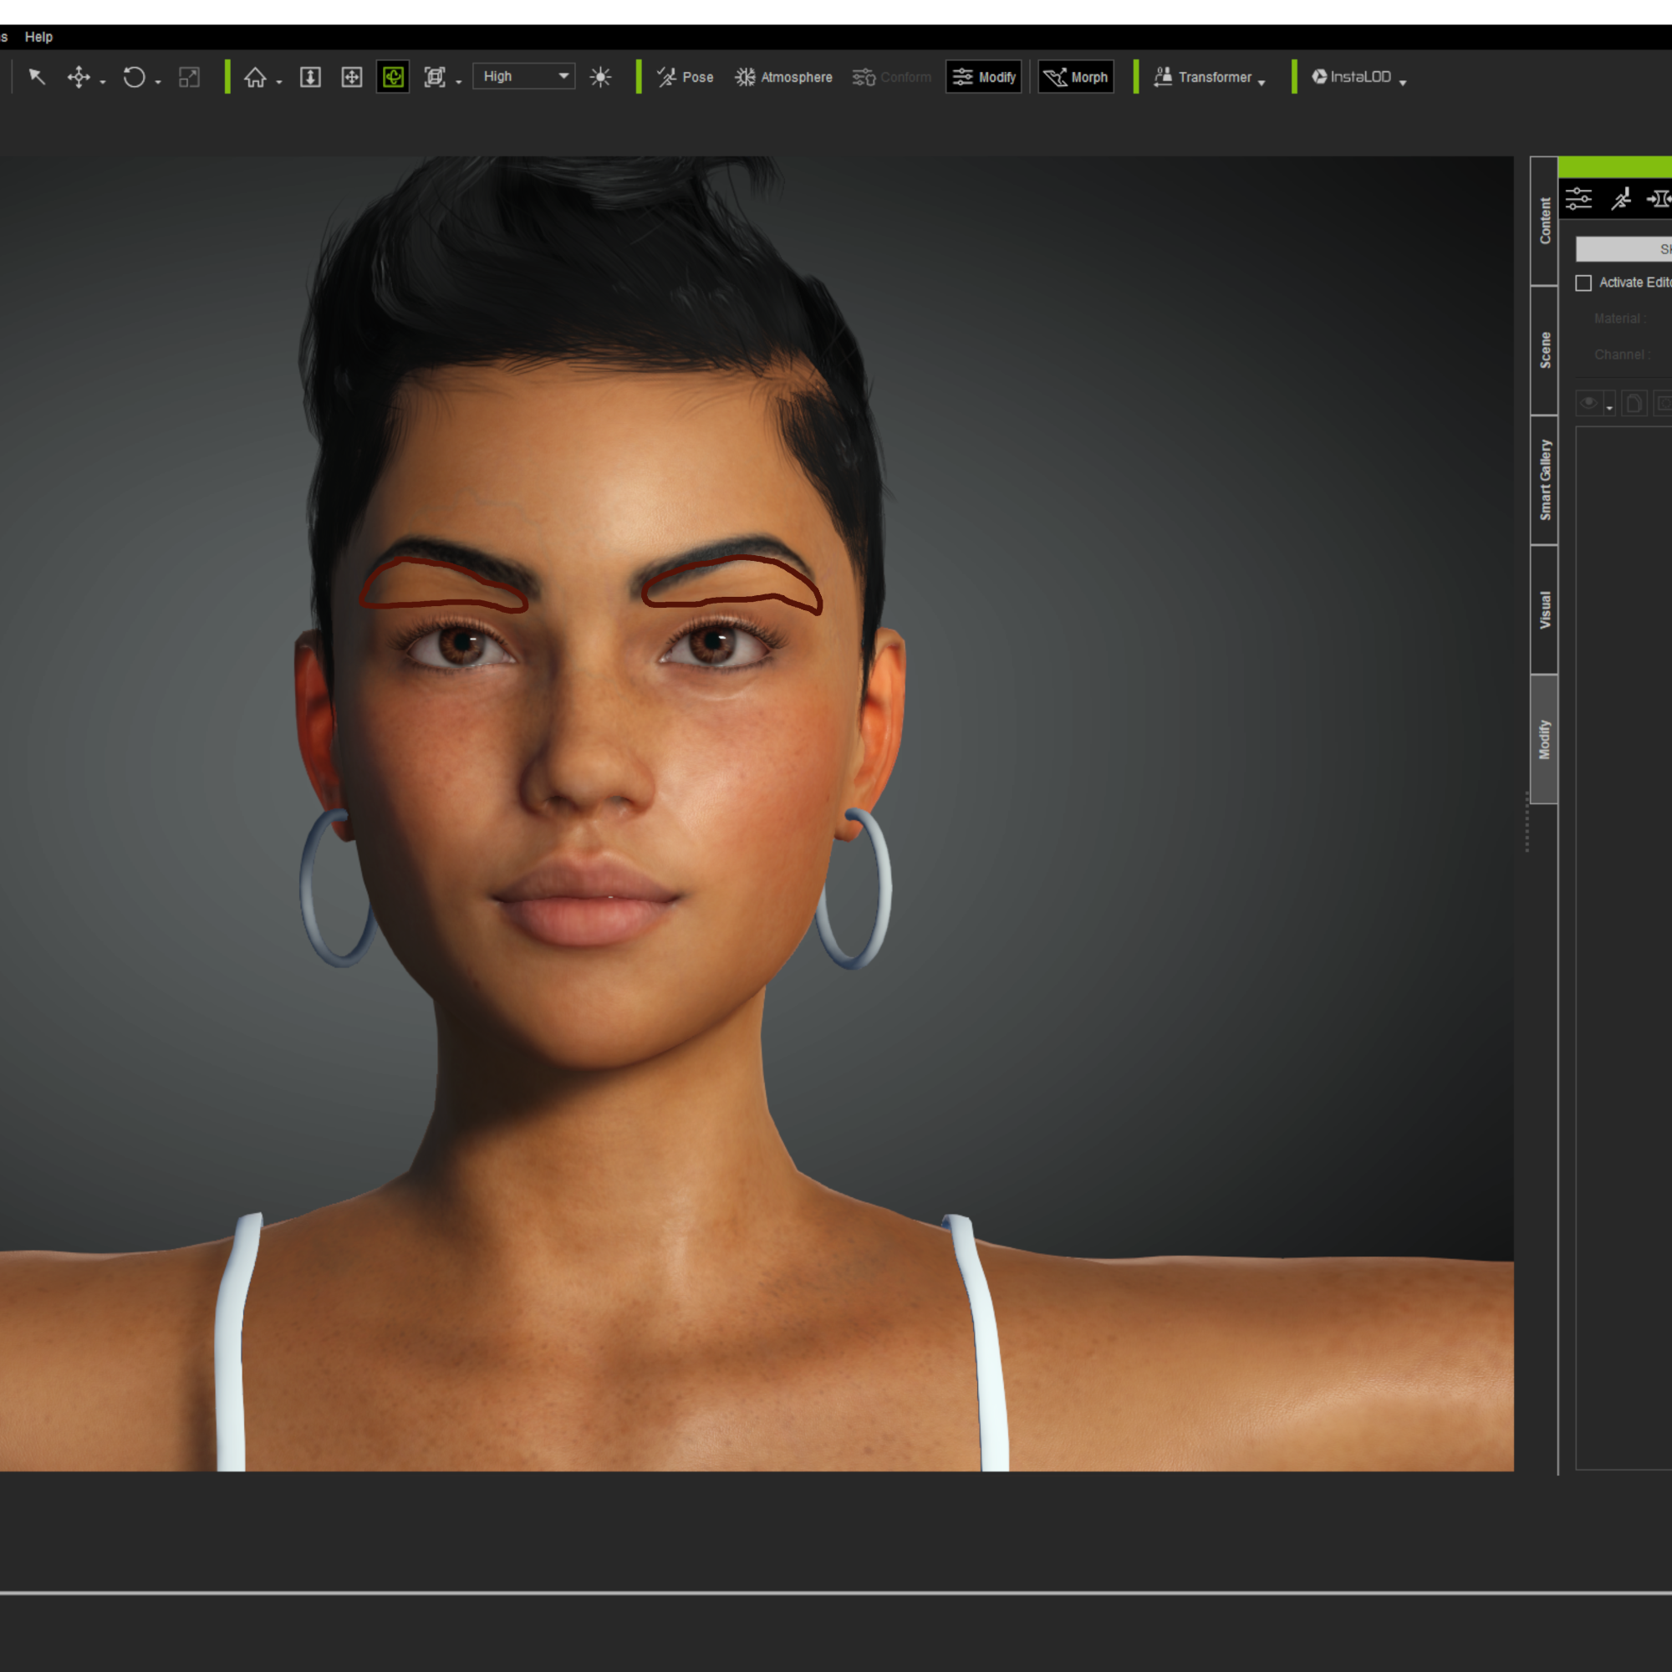1672x1672 pixels.
Task: Expand the Move tool options arrow
Action: click(x=103, y=82)
